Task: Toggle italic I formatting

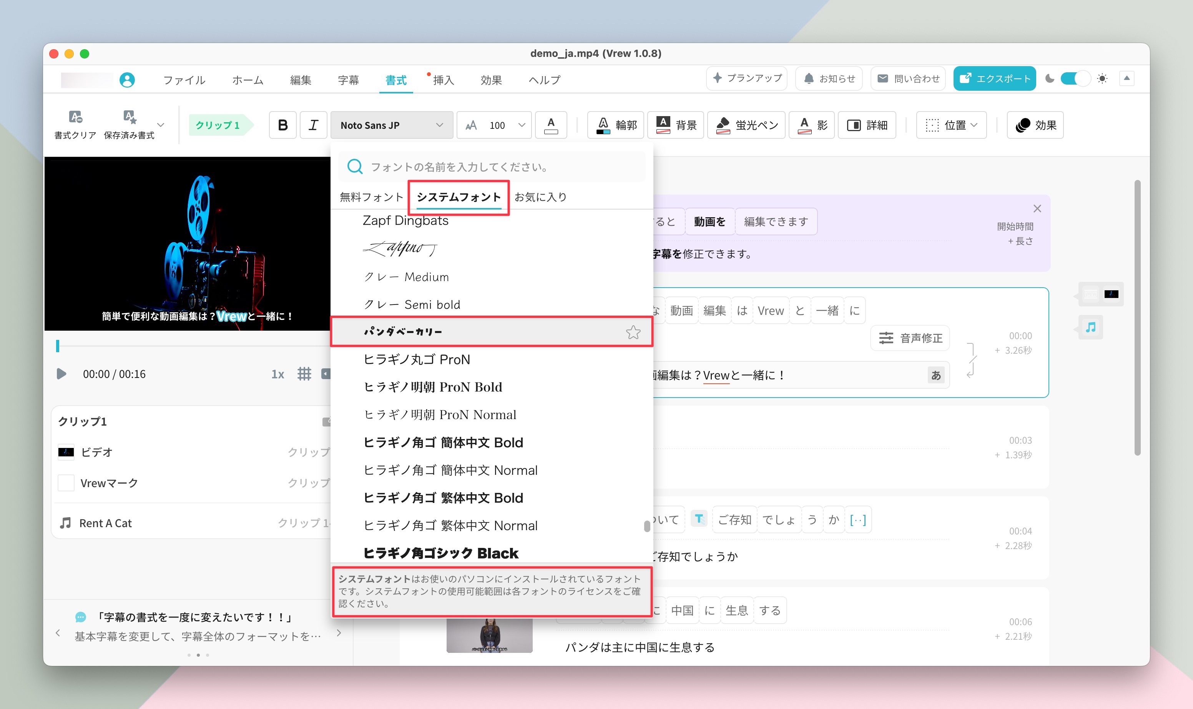Action: [313, 125]
